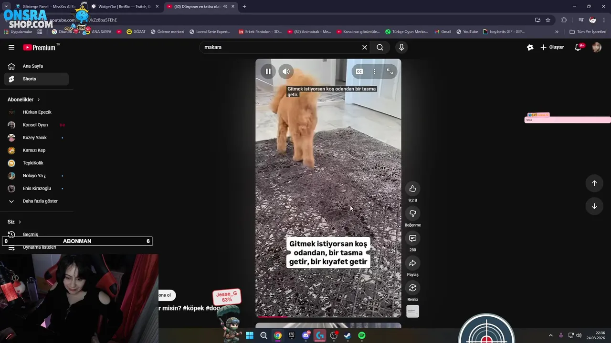Go to next Short with down arrow
This screenshot has height=343, width=611.
tap(594, 206)
